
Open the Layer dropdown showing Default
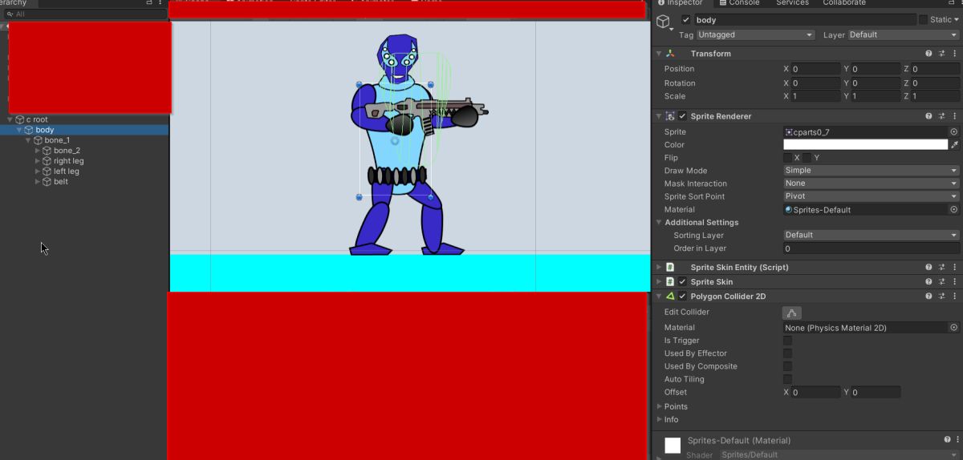coord(904,35)
